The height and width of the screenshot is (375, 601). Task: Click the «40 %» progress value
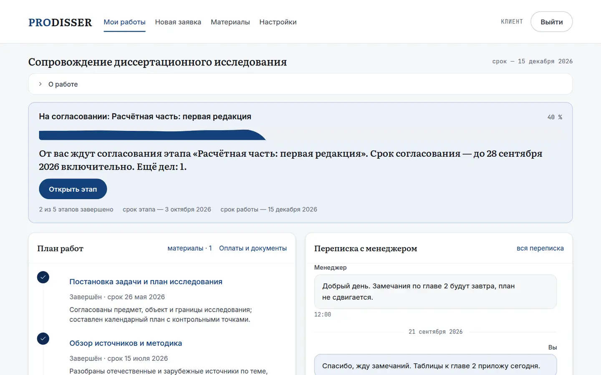pyautogui.click(x=555, y=117)
